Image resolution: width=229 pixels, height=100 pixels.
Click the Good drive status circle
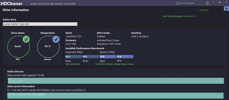tap(18, 47)
